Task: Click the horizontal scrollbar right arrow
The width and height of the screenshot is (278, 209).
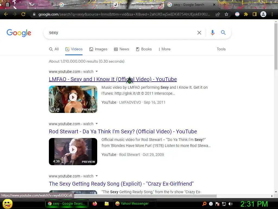Action: (x=272, y=196)
